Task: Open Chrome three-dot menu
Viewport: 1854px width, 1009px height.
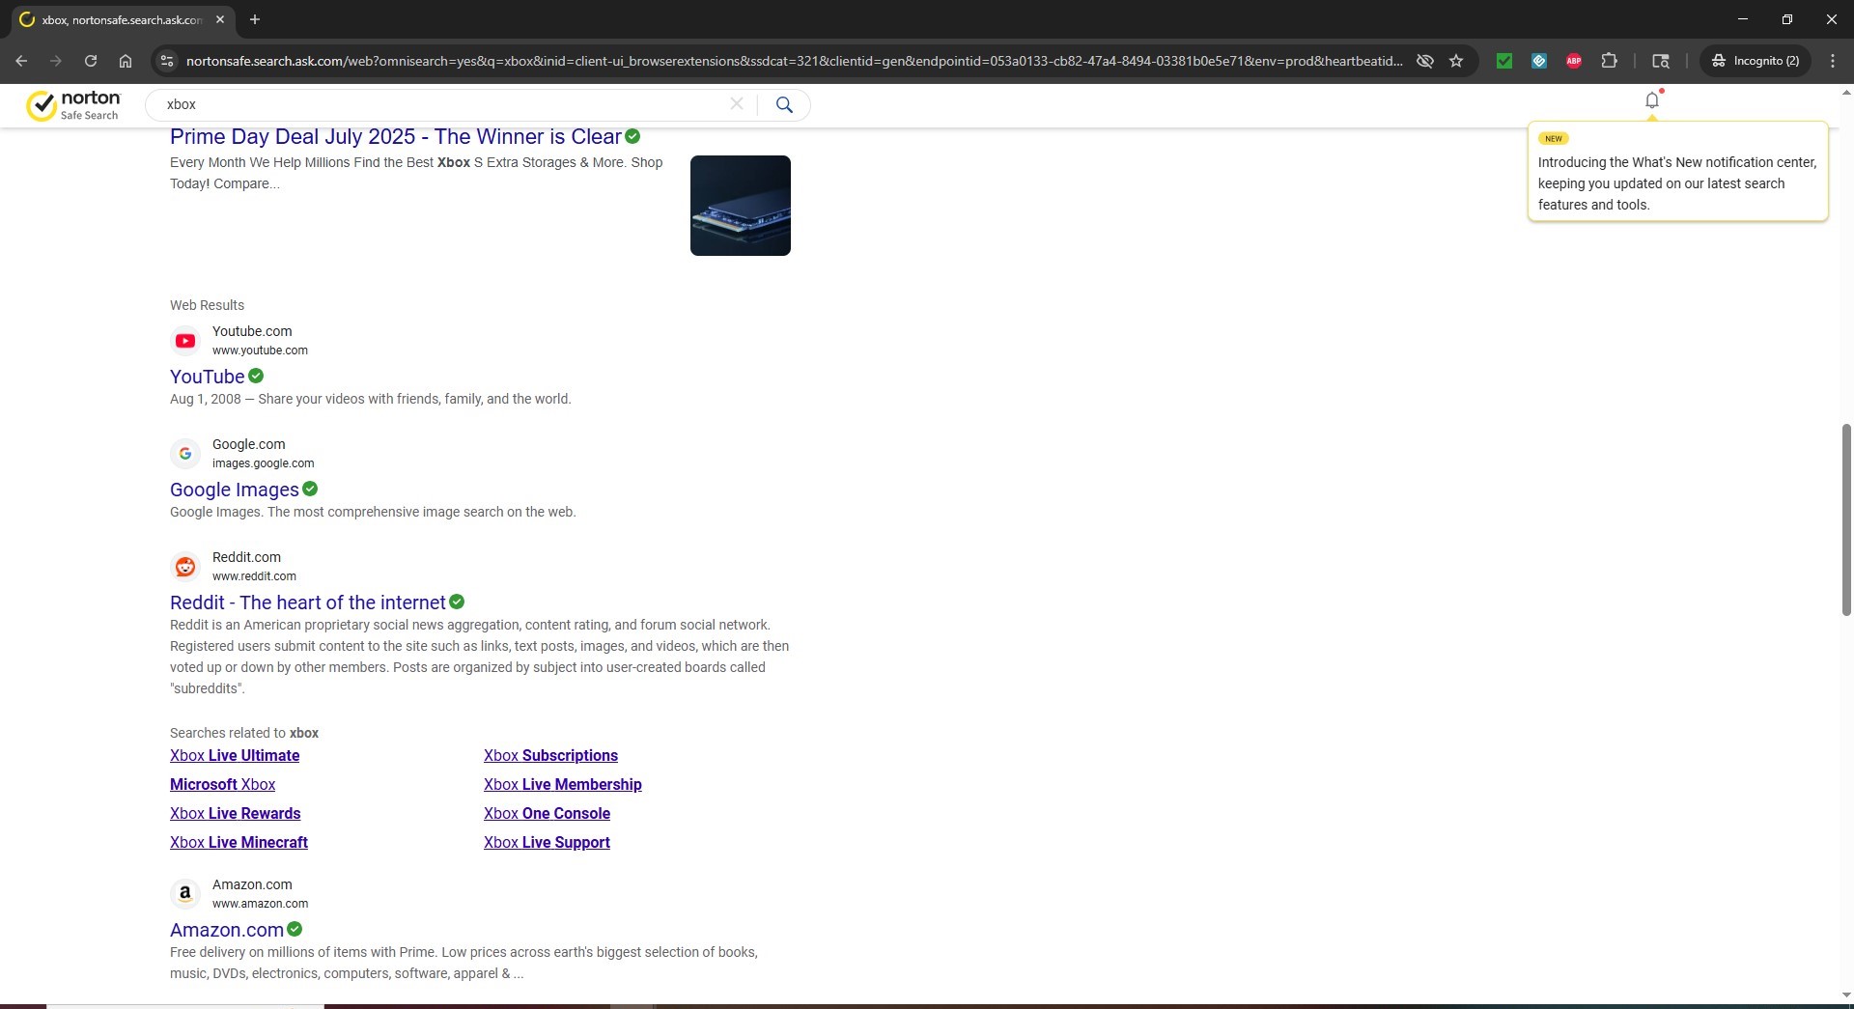Action: (1833, 61)
